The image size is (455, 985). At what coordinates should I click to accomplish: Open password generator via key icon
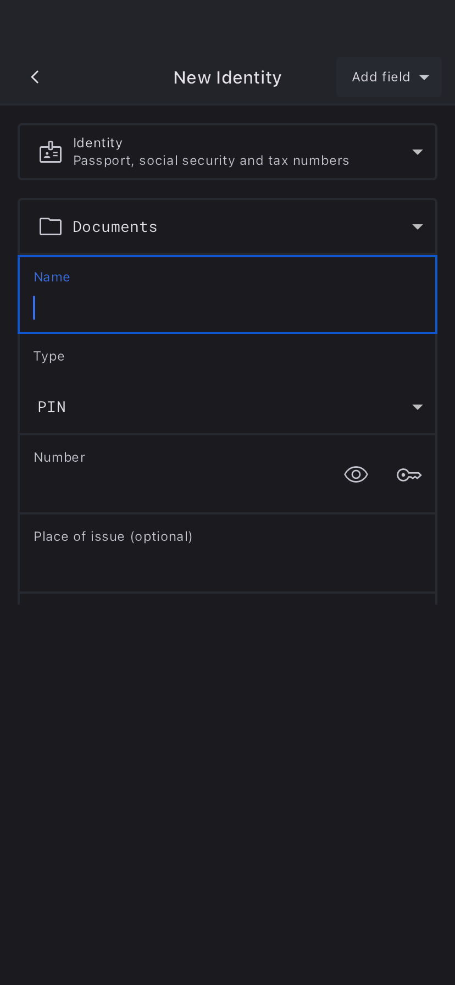coord(409,475)
